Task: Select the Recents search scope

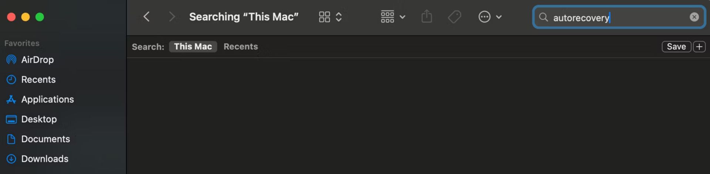Action: (241, 47)
